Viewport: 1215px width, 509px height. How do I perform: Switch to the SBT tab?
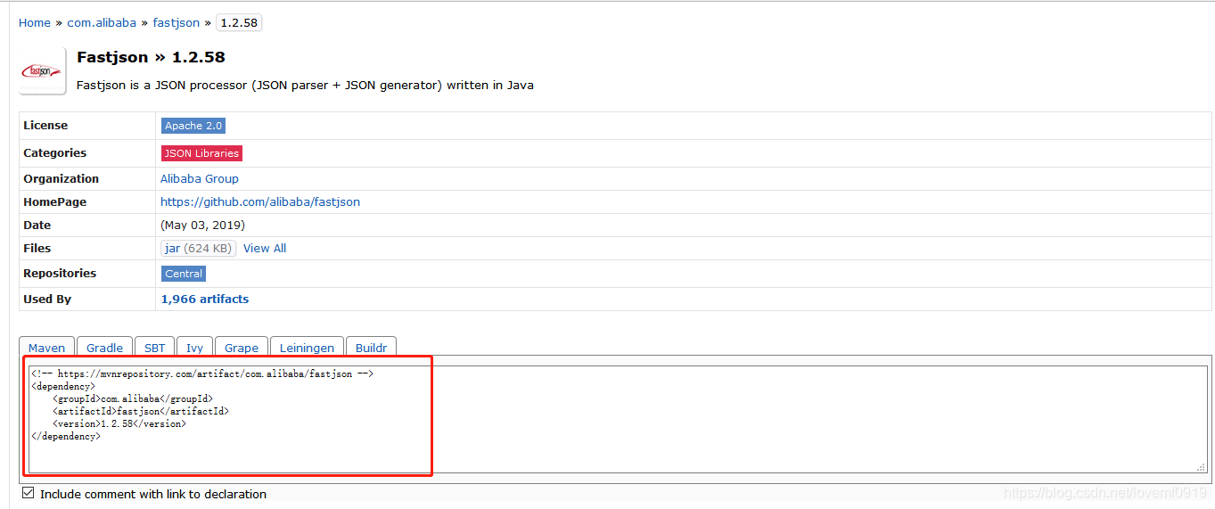click(x=155, y=347)
